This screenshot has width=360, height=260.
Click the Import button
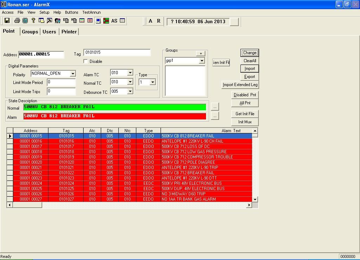pos(250,69)
